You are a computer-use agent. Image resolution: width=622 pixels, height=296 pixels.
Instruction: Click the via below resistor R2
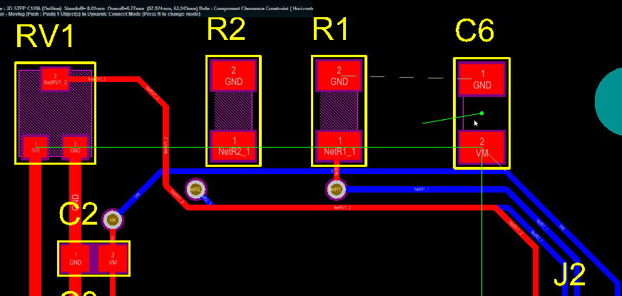pos(195,189)
